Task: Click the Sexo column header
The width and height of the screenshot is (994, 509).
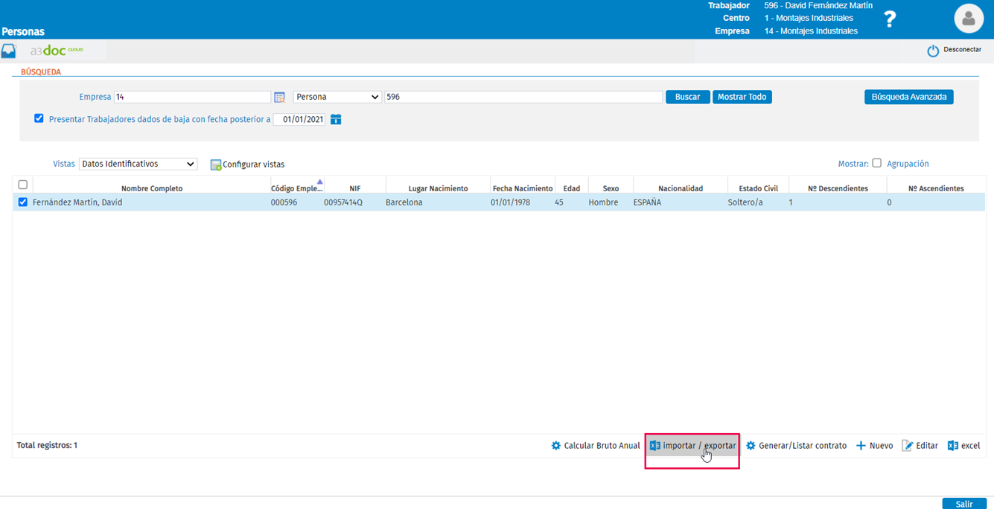Action: (611, 188)
